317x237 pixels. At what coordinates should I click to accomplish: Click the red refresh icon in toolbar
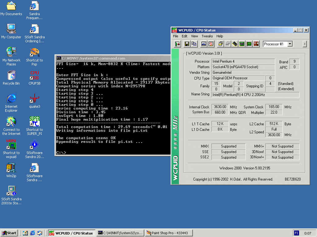pyautogui.click(x=211, y=44)
